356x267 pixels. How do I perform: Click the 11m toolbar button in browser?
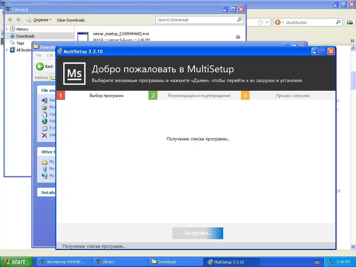click(349, 22)
